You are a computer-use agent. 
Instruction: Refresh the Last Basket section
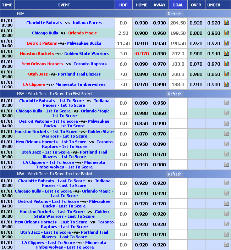[174, 174]
